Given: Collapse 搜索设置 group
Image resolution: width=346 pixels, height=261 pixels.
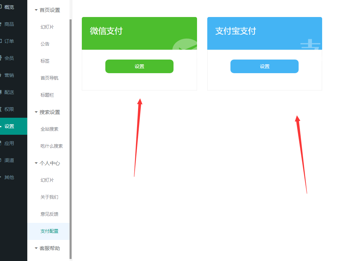Looking at the screenshot, I should point(47,112).
